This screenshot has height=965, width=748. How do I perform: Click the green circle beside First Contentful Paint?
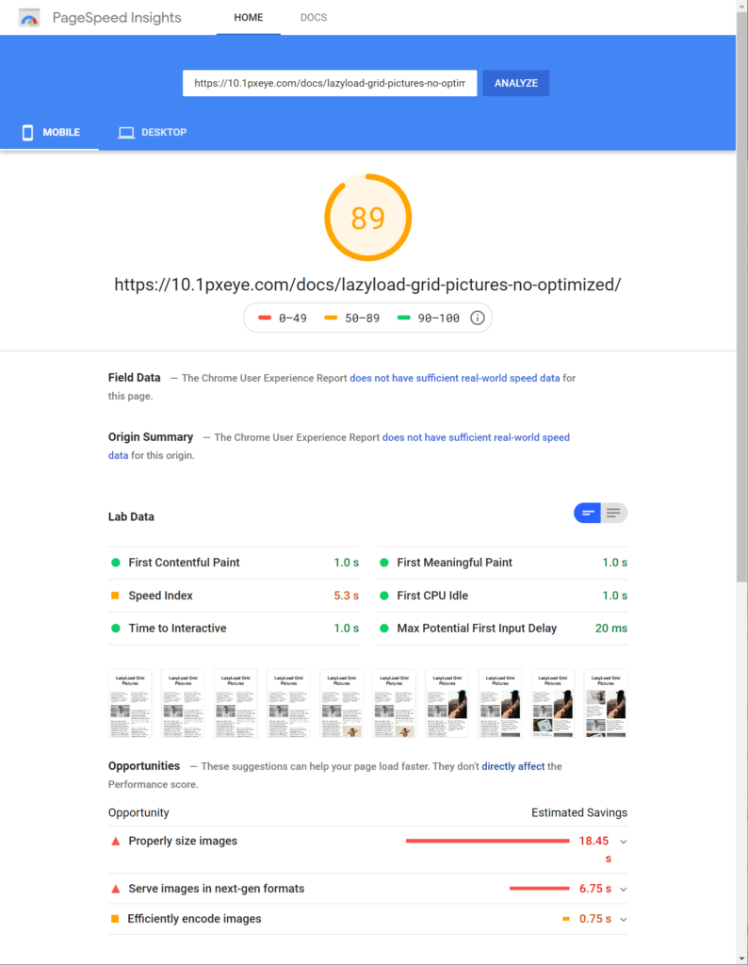(116, 563)
